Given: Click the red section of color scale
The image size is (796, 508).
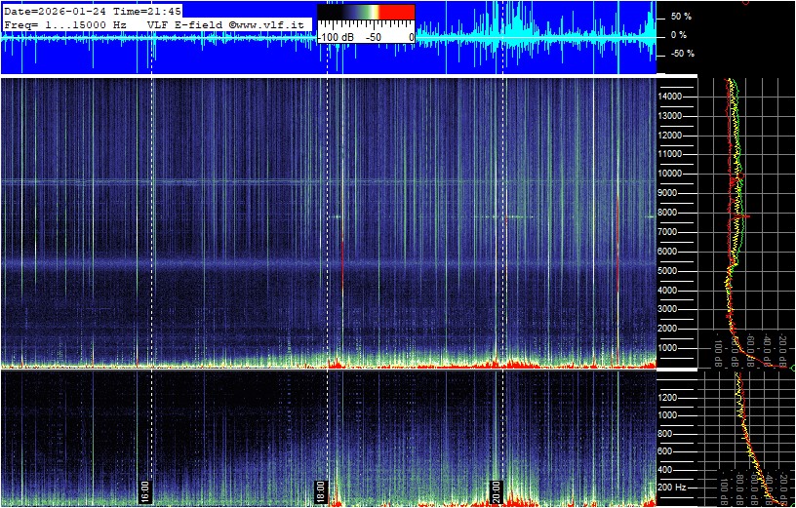Looking at the screenshot, I should [x=395, y=13].
